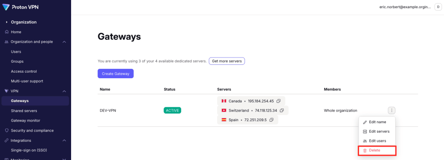This screenshot has height=160, width=444.
Task: Click the Status column header
Action: (170, 89)
